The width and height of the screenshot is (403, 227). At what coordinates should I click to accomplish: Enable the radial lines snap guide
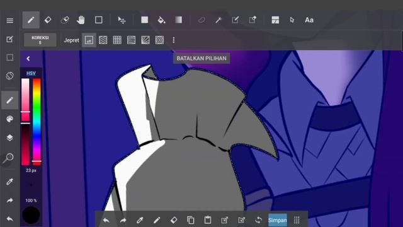(145, 40)
